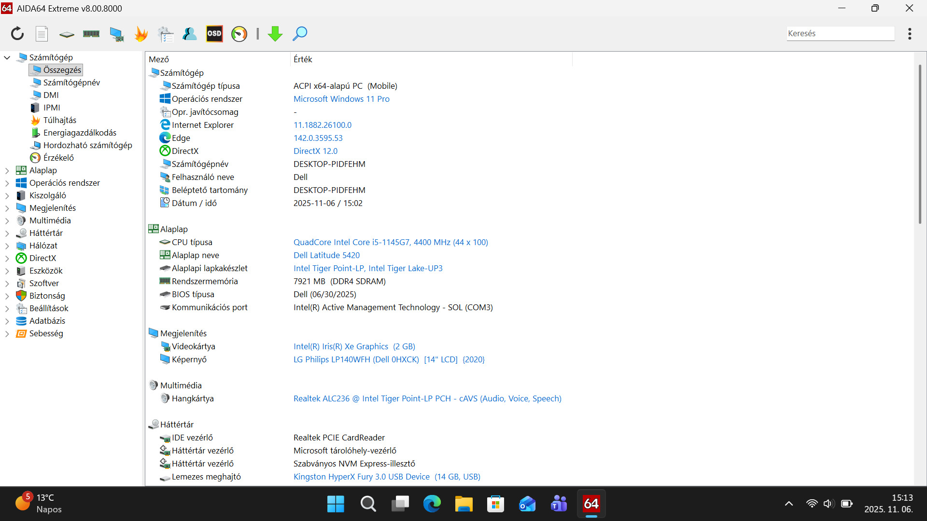Click the magnifier search toolbar icon
Image resolution: width=927 pixels, height=521 pixels.
(x=300, y=34)
